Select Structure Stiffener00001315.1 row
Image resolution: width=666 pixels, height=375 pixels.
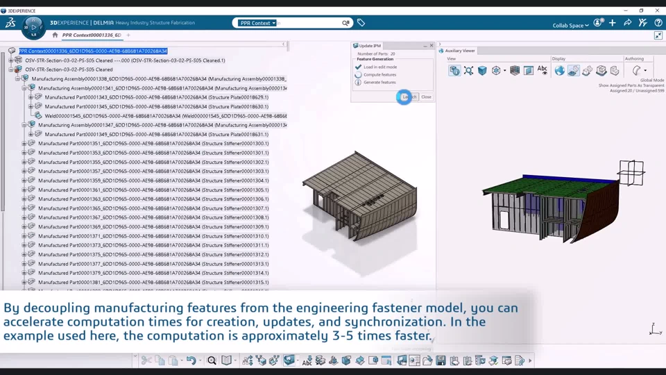click(x=153, y=283)
